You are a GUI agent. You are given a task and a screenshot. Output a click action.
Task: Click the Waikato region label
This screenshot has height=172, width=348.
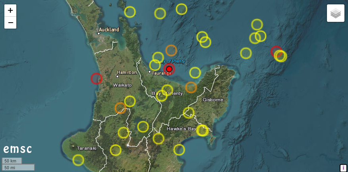pyautogui.click(x=122, y=85)
